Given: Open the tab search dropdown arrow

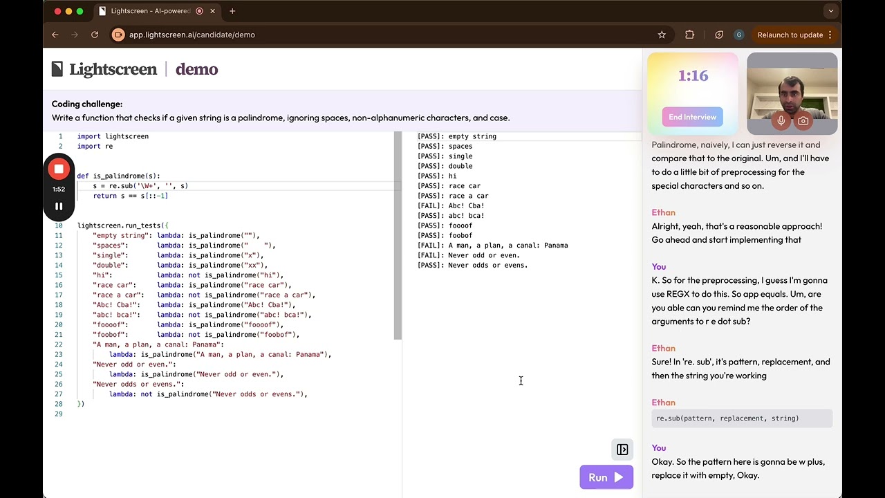Looking at the screenshot, I should pyautogui.click(x=830, y=11).
